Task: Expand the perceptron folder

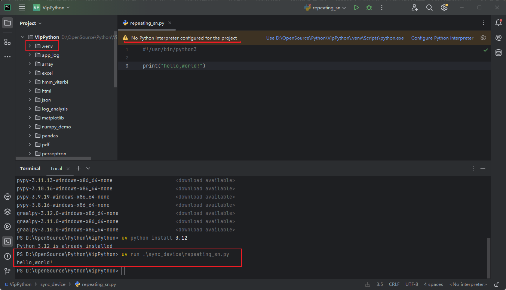Action: [30, 153]
